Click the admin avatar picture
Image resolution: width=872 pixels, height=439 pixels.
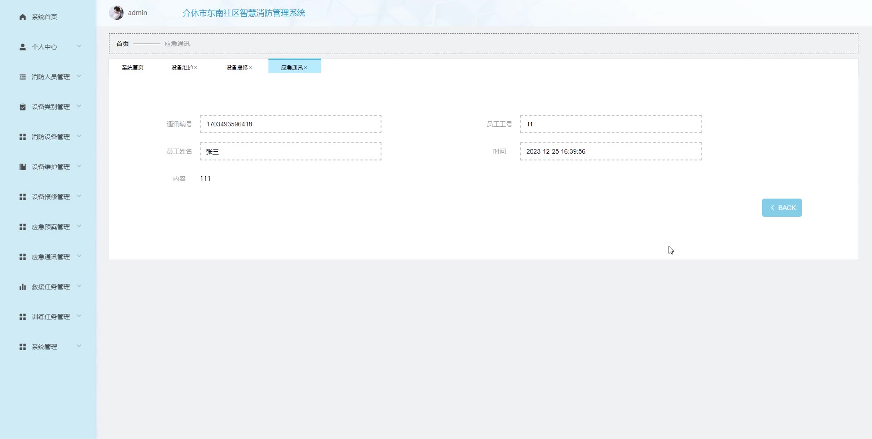click(x=116, y=13)
